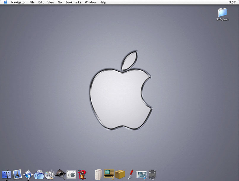Open the cardboard box package icon
Viewport: 239px width, 181px height.
(x=120, y=174)
